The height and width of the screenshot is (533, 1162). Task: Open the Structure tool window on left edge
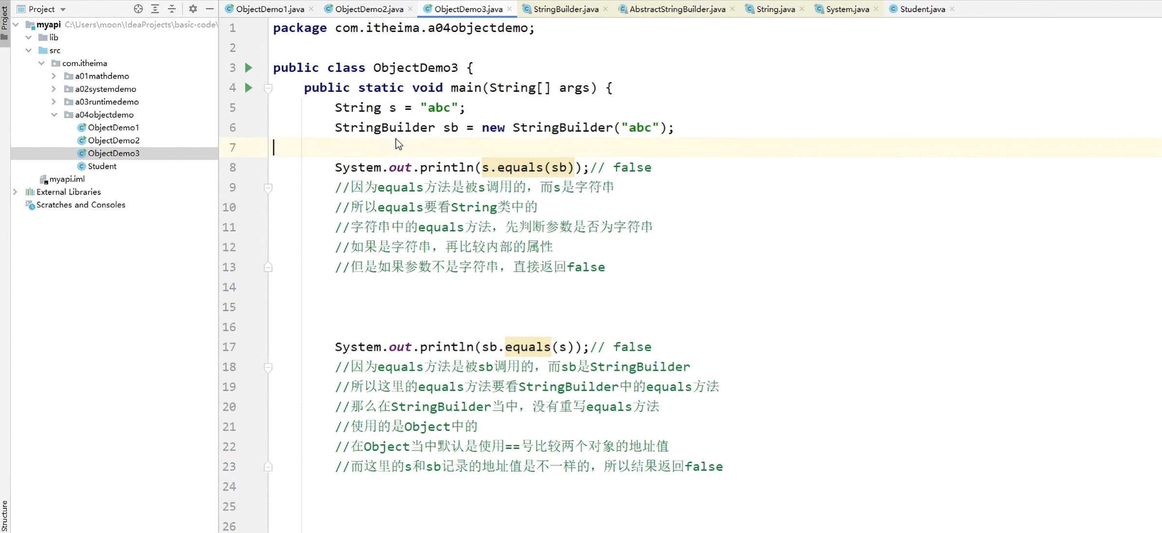pos(4,515)
